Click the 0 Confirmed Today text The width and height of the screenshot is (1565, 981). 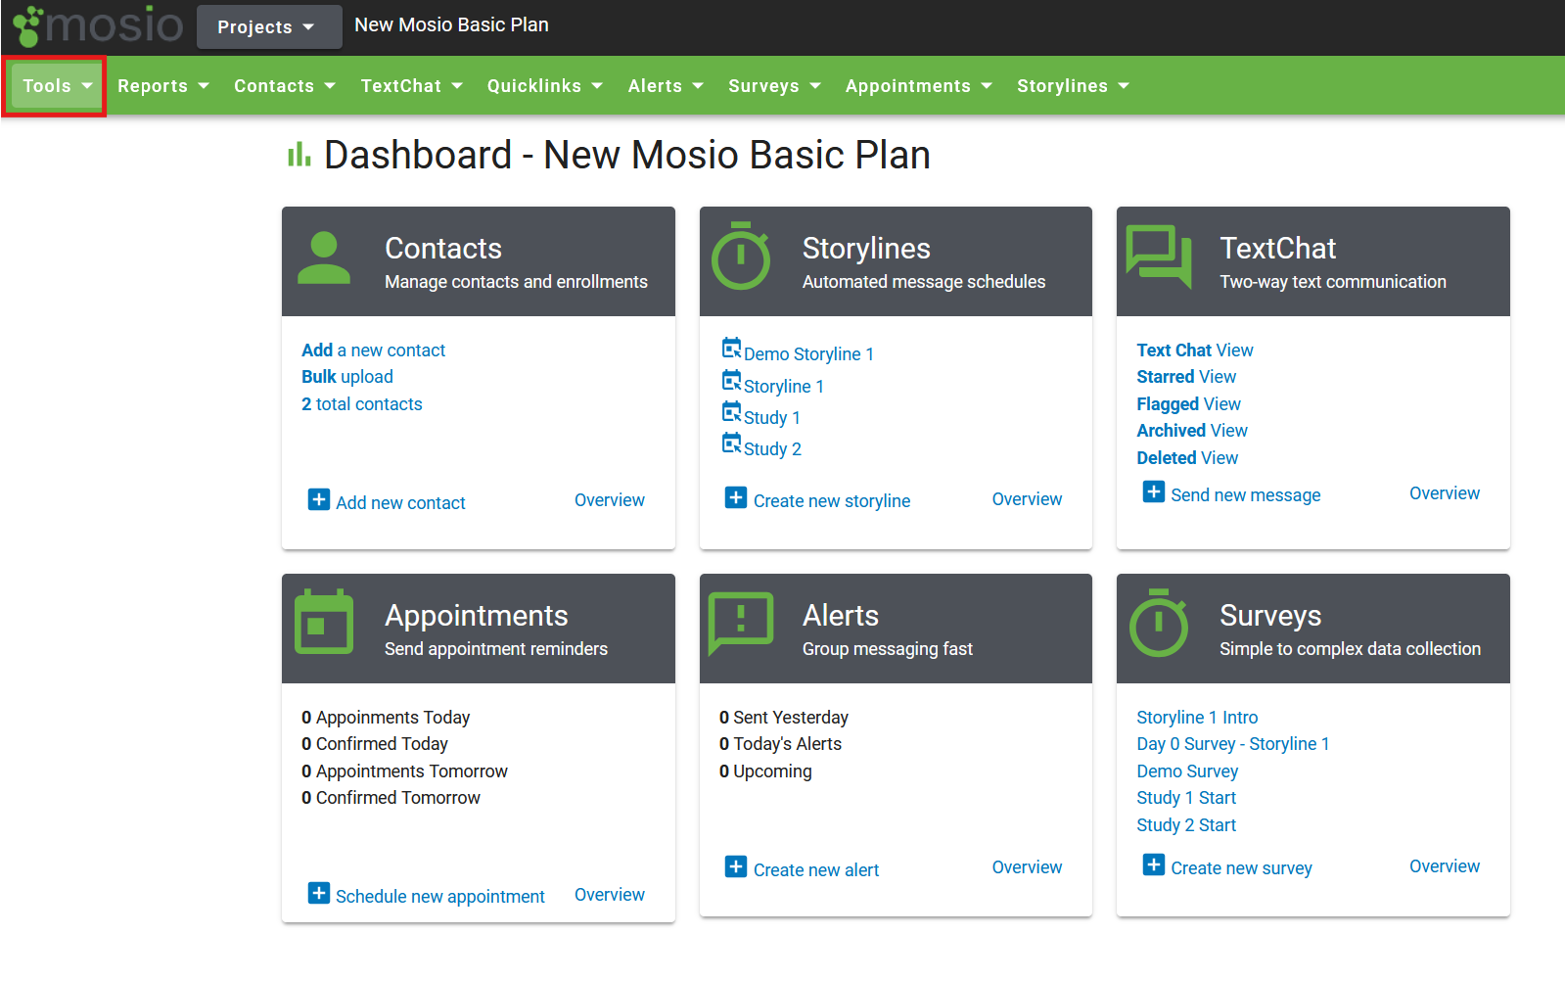pos(375,744)
